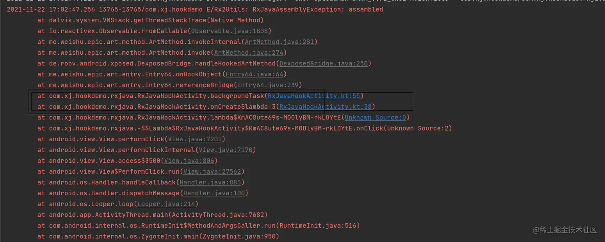
Task: Open the Entry64.java:239 link
Action: coord(268,85)
